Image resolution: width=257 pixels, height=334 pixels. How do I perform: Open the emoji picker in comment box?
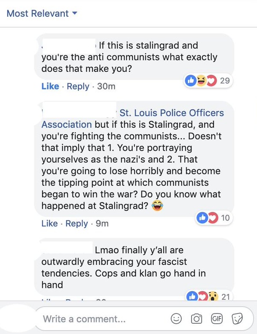point(176,319)
